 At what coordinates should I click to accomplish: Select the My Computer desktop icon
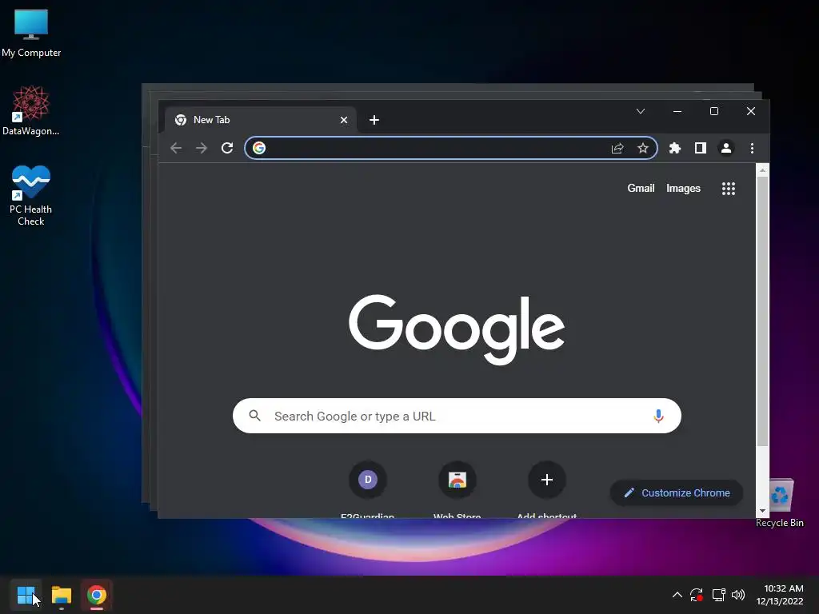31,34
